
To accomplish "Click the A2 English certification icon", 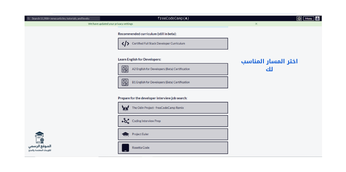I will pyautogui.click(x=125, y=69).
